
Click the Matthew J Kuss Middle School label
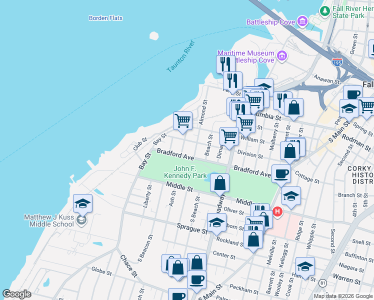coord(49,220)
